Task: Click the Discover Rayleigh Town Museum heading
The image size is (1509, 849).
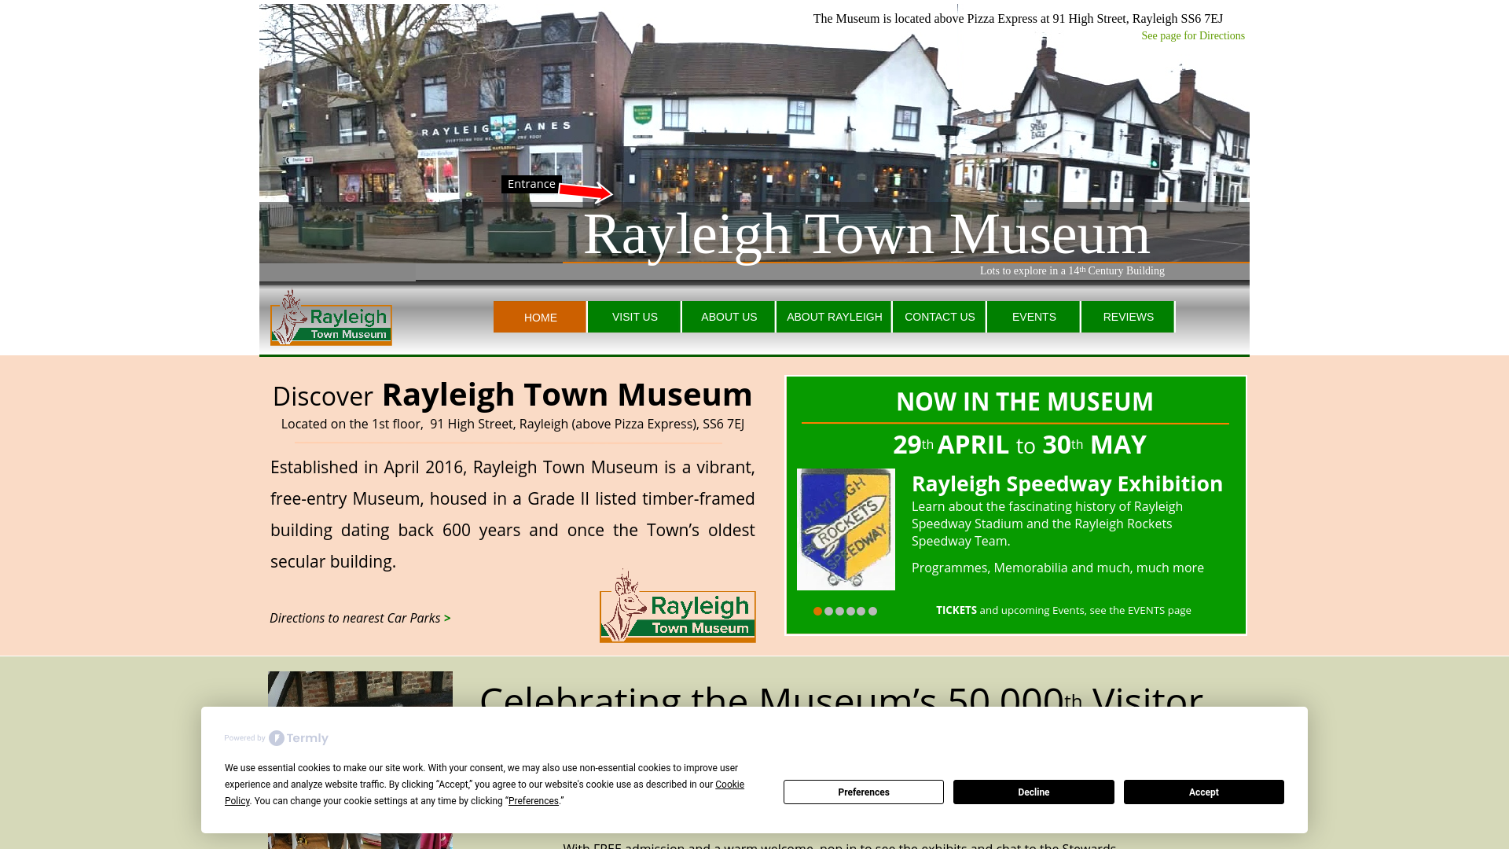Action: click(512, 395)
